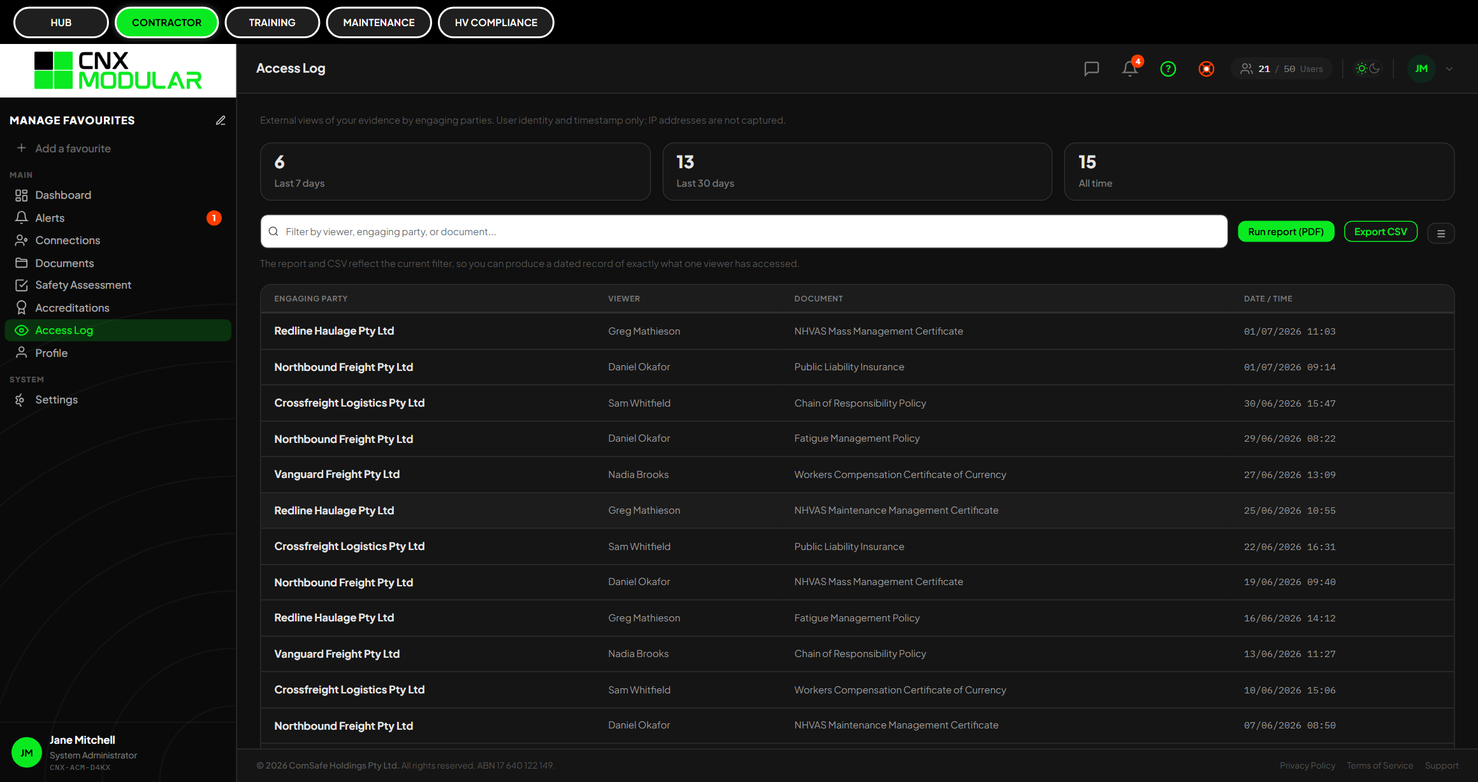The image size is (1478, 782).
Task: Click Export CSV button
Action: 1380,231
